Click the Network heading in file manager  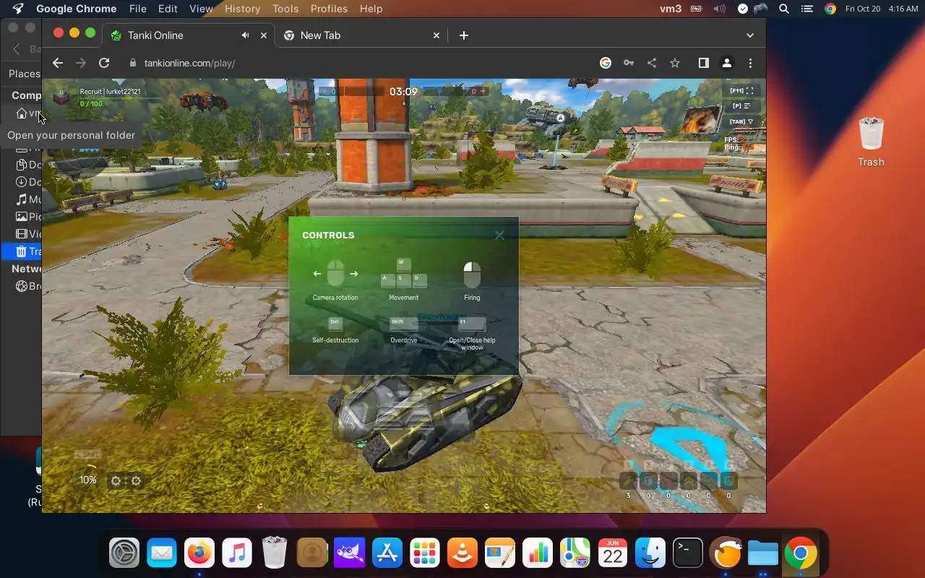pyautogui.click(x=26, y=269)
